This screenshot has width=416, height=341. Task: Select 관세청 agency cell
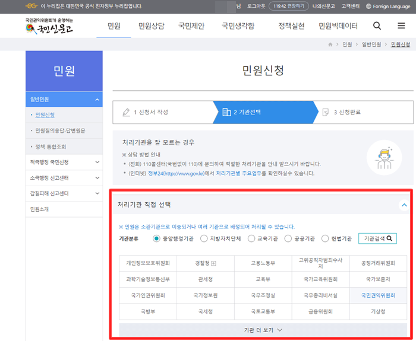[206, 279]
